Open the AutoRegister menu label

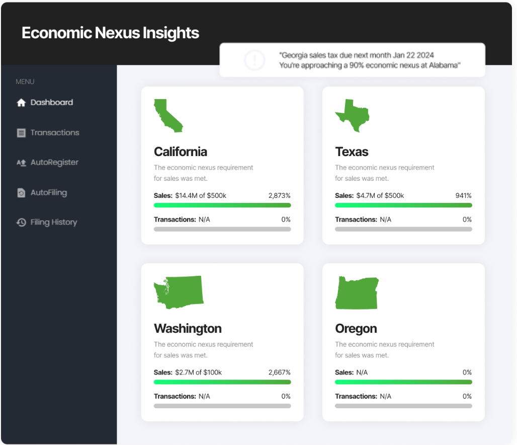click(54, 163)
